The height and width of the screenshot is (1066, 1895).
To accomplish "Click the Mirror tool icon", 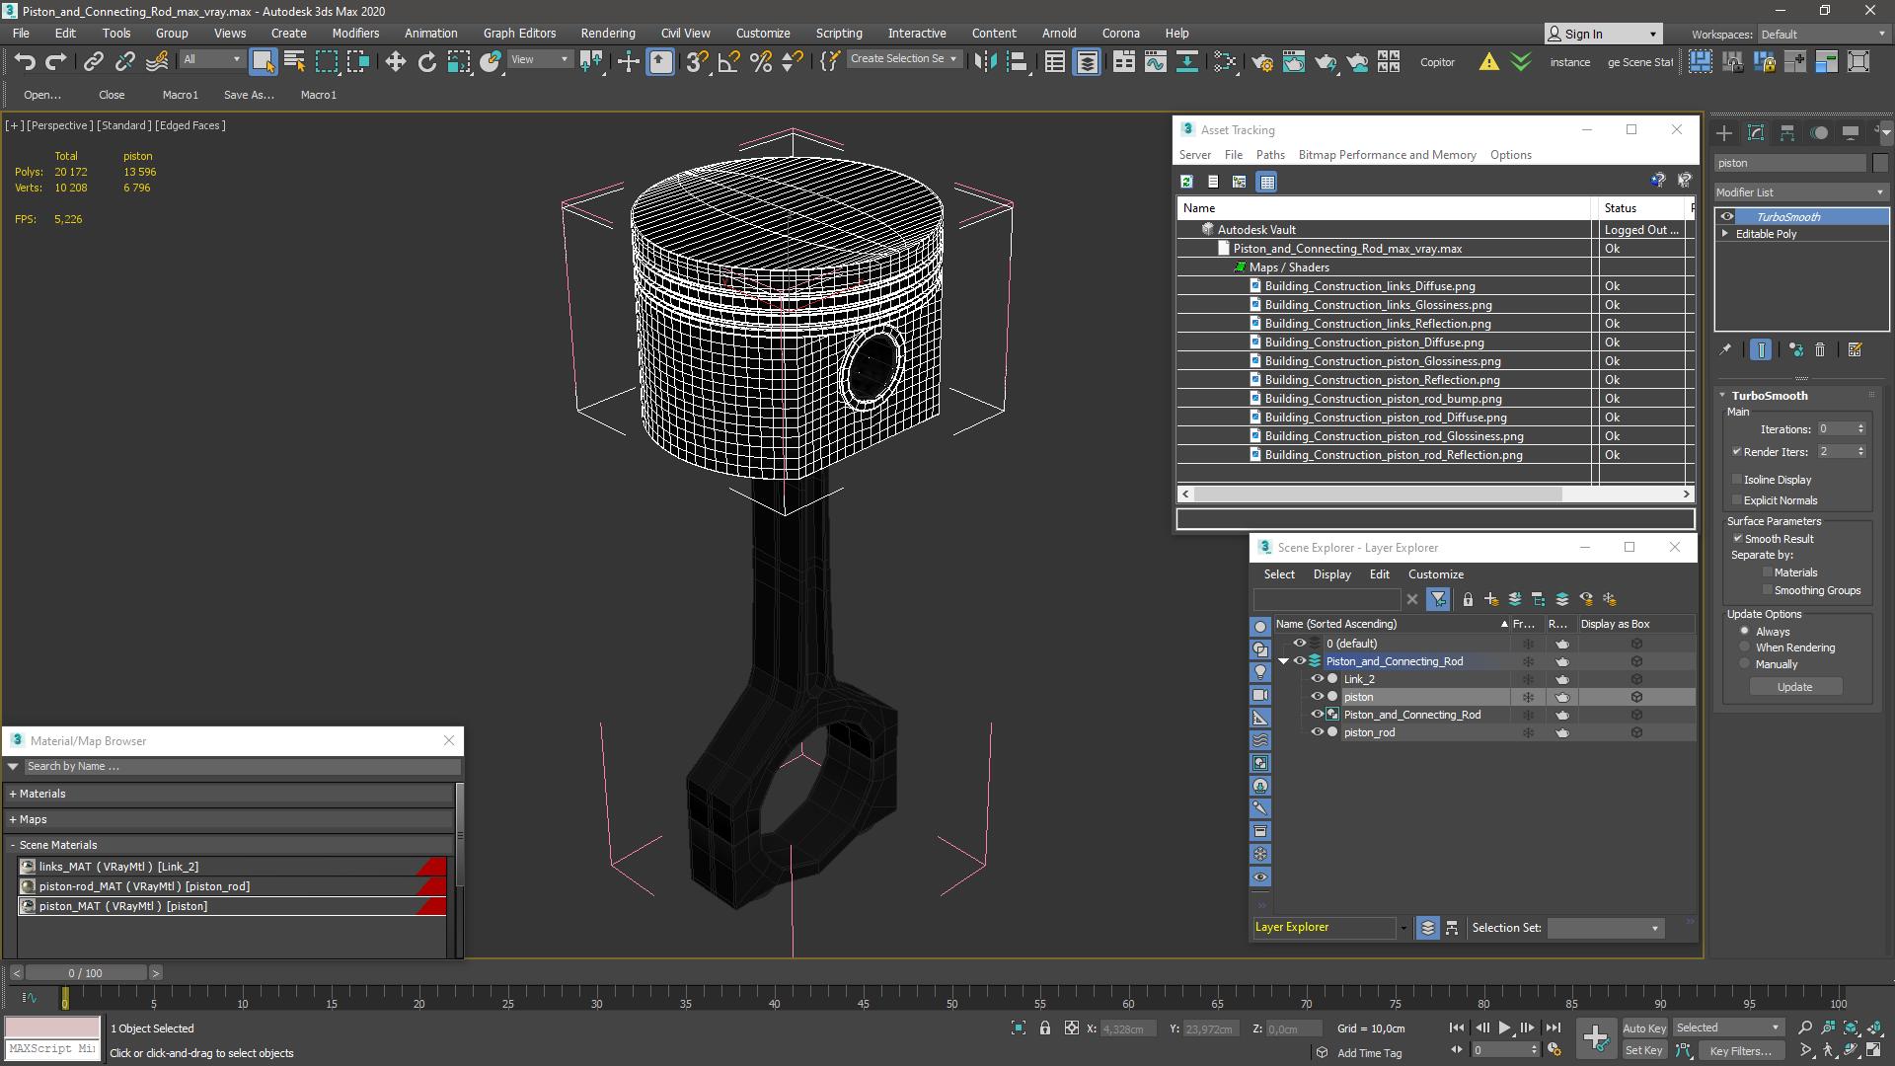I will tap(984, 61).
